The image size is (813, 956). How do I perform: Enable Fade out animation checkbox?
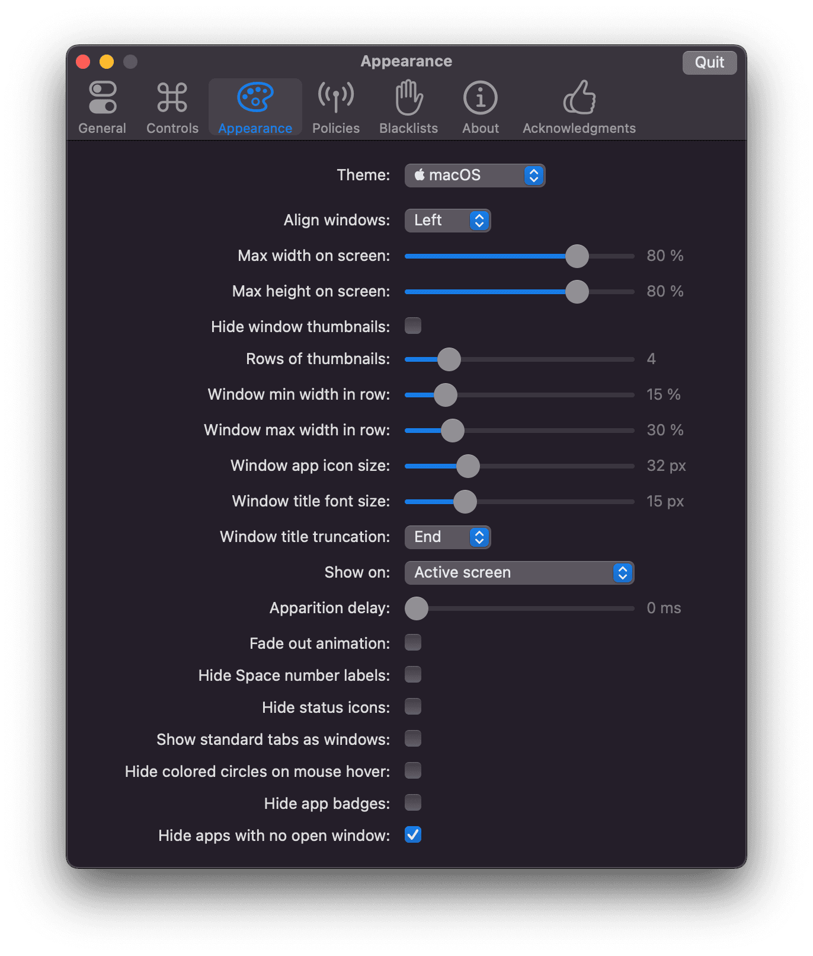pos(413,642)
